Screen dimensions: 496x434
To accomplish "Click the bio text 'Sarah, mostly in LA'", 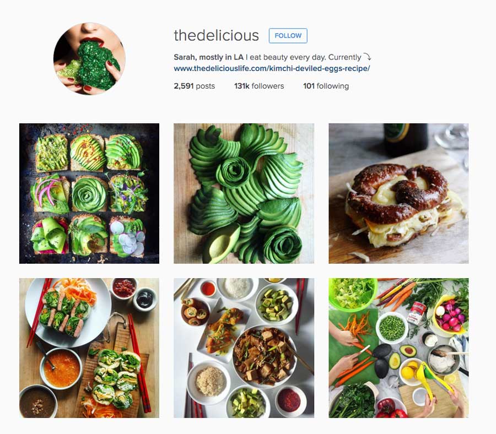I will point(208,57).
